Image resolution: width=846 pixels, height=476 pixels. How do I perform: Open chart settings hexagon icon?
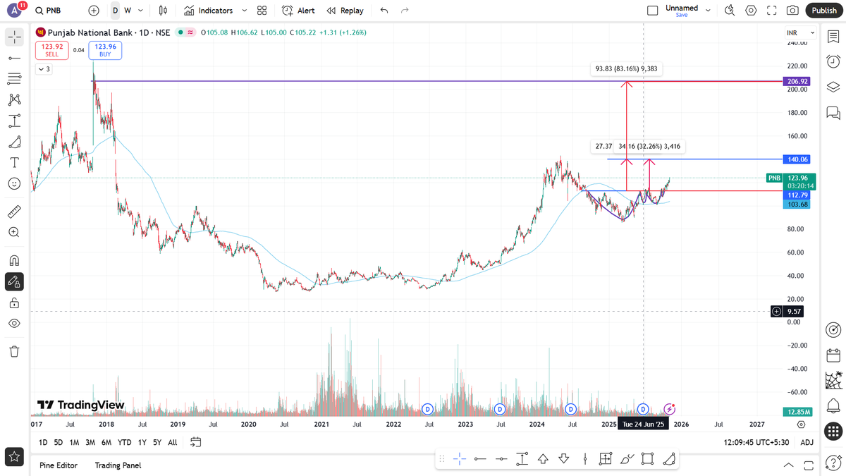point(751,11)
